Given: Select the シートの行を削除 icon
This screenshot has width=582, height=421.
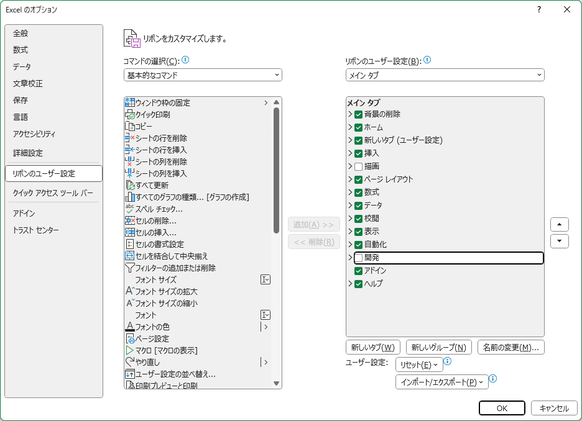Looking at the screenshot, I should [x=129, y=138].
